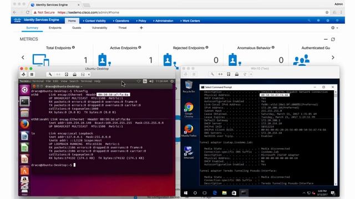Expand the Win10 toolbar overflow arrow

tap(251, 74)
